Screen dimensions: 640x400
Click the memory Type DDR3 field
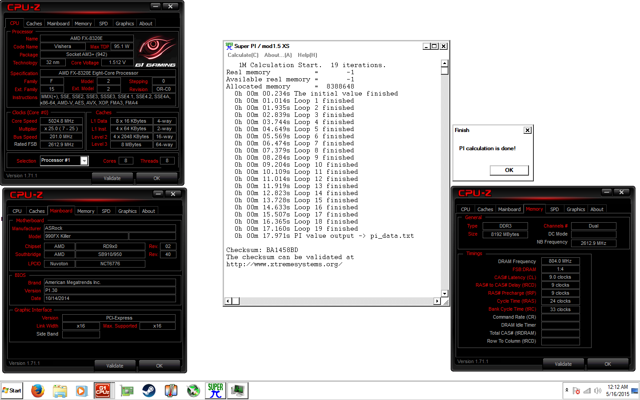tap(505, 226)
